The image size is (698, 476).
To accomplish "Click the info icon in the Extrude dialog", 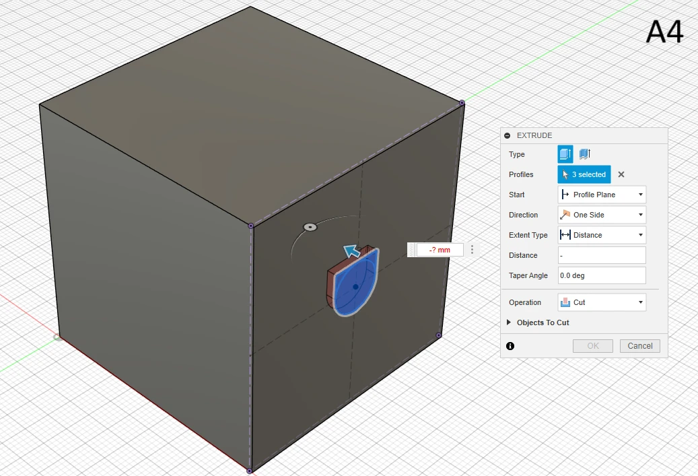I will [x=510, y=346].
